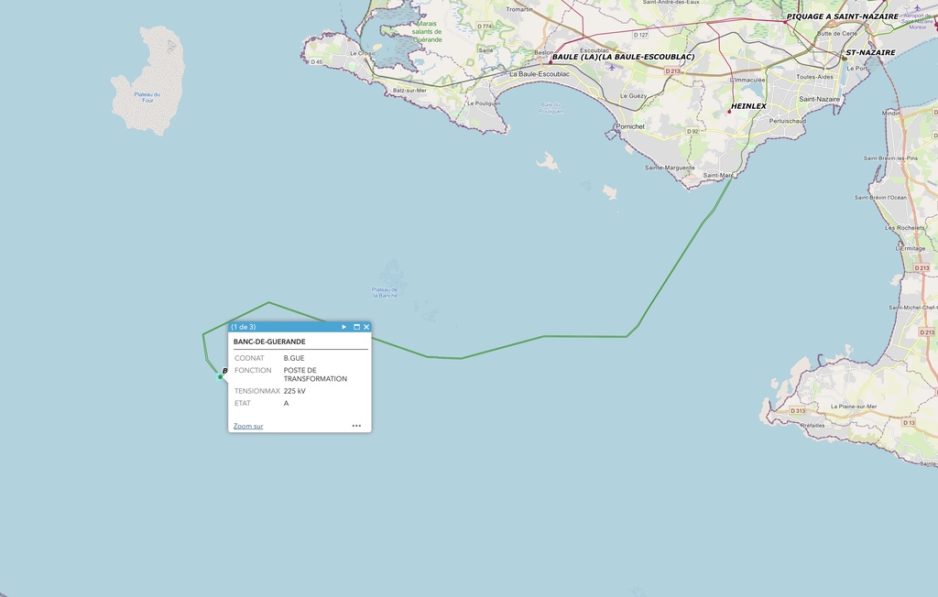Maximize the BANC-DE-GUERANDE popup
The height and width of the screenshot is (597, 938).
point(356,327)
